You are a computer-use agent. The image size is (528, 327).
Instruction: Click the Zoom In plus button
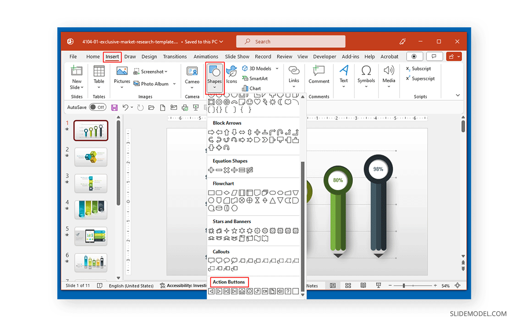click(435, 285)
